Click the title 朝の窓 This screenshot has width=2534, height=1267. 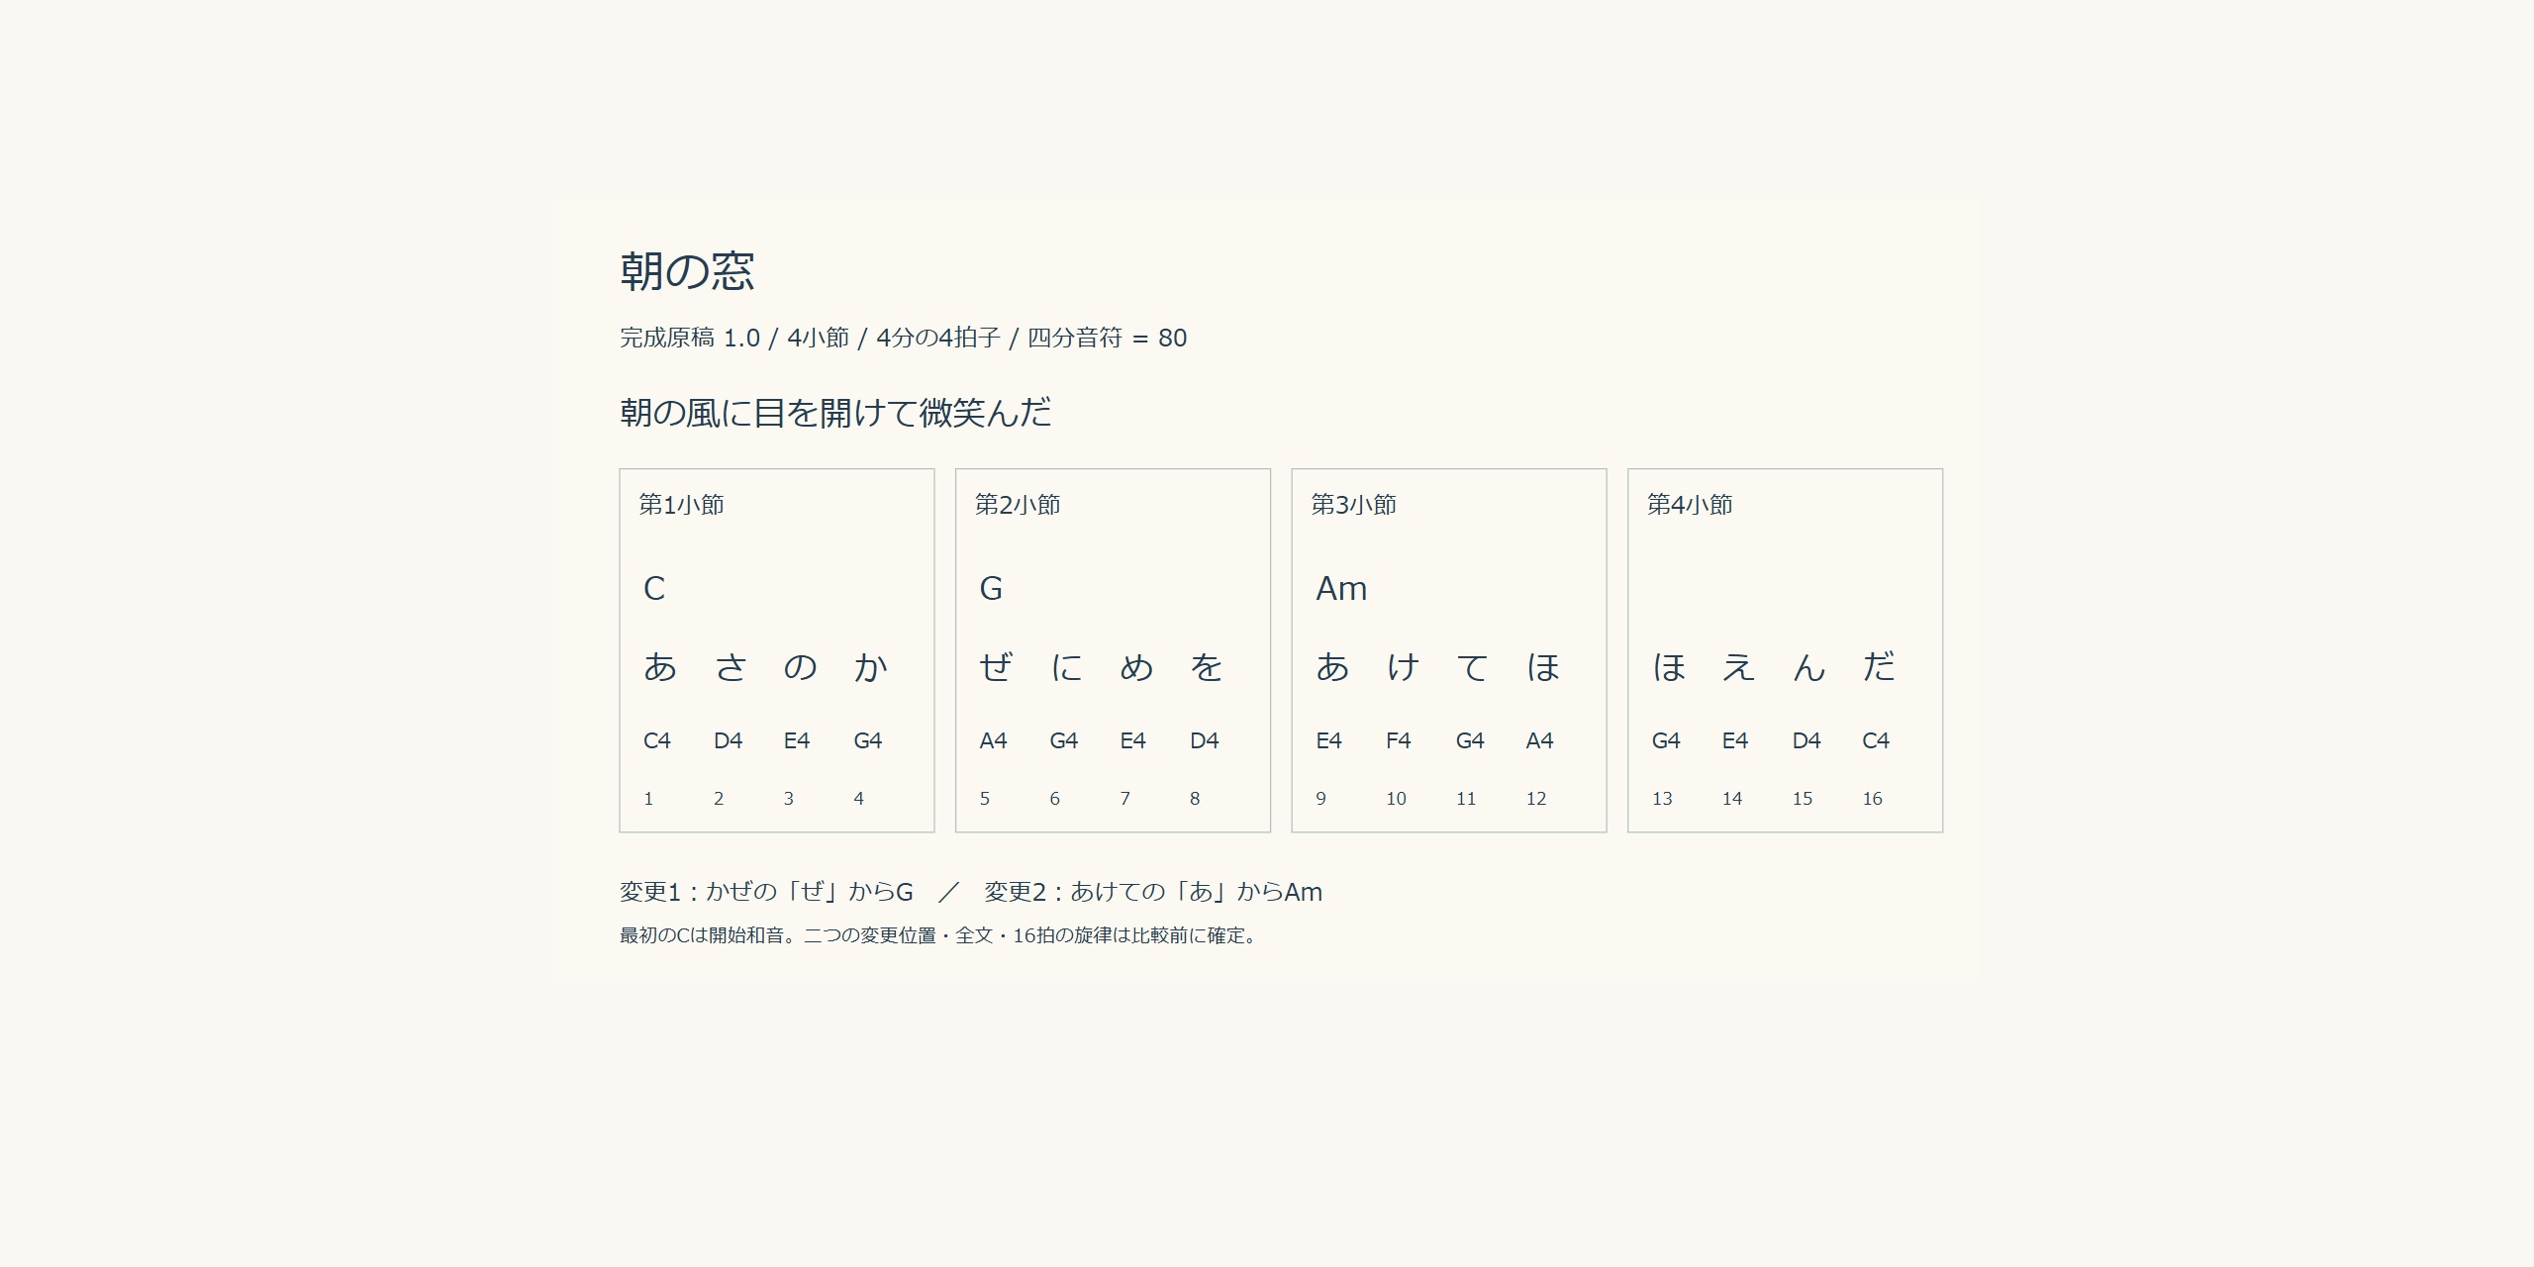coord(687,271)
